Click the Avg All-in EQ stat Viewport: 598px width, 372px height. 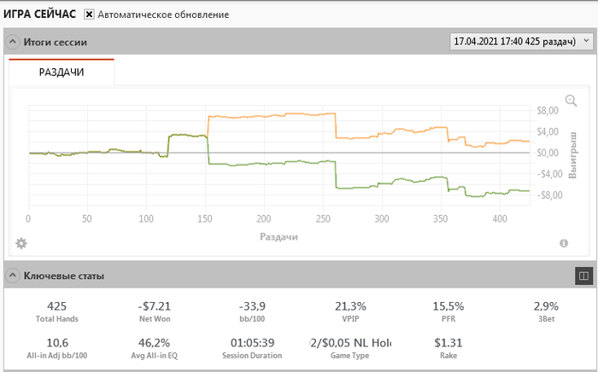(x=155, y=348)
